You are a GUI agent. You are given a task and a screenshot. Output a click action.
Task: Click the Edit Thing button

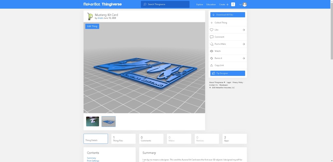coord(92,26)
